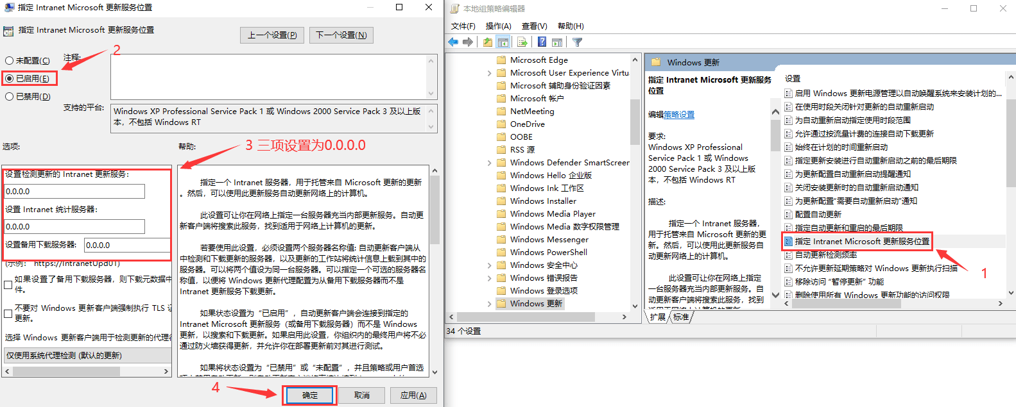Click the 上一个设置(P) button
This screenshot has height=407, width=1016.
pyautogui.click(x=272, y=35)
